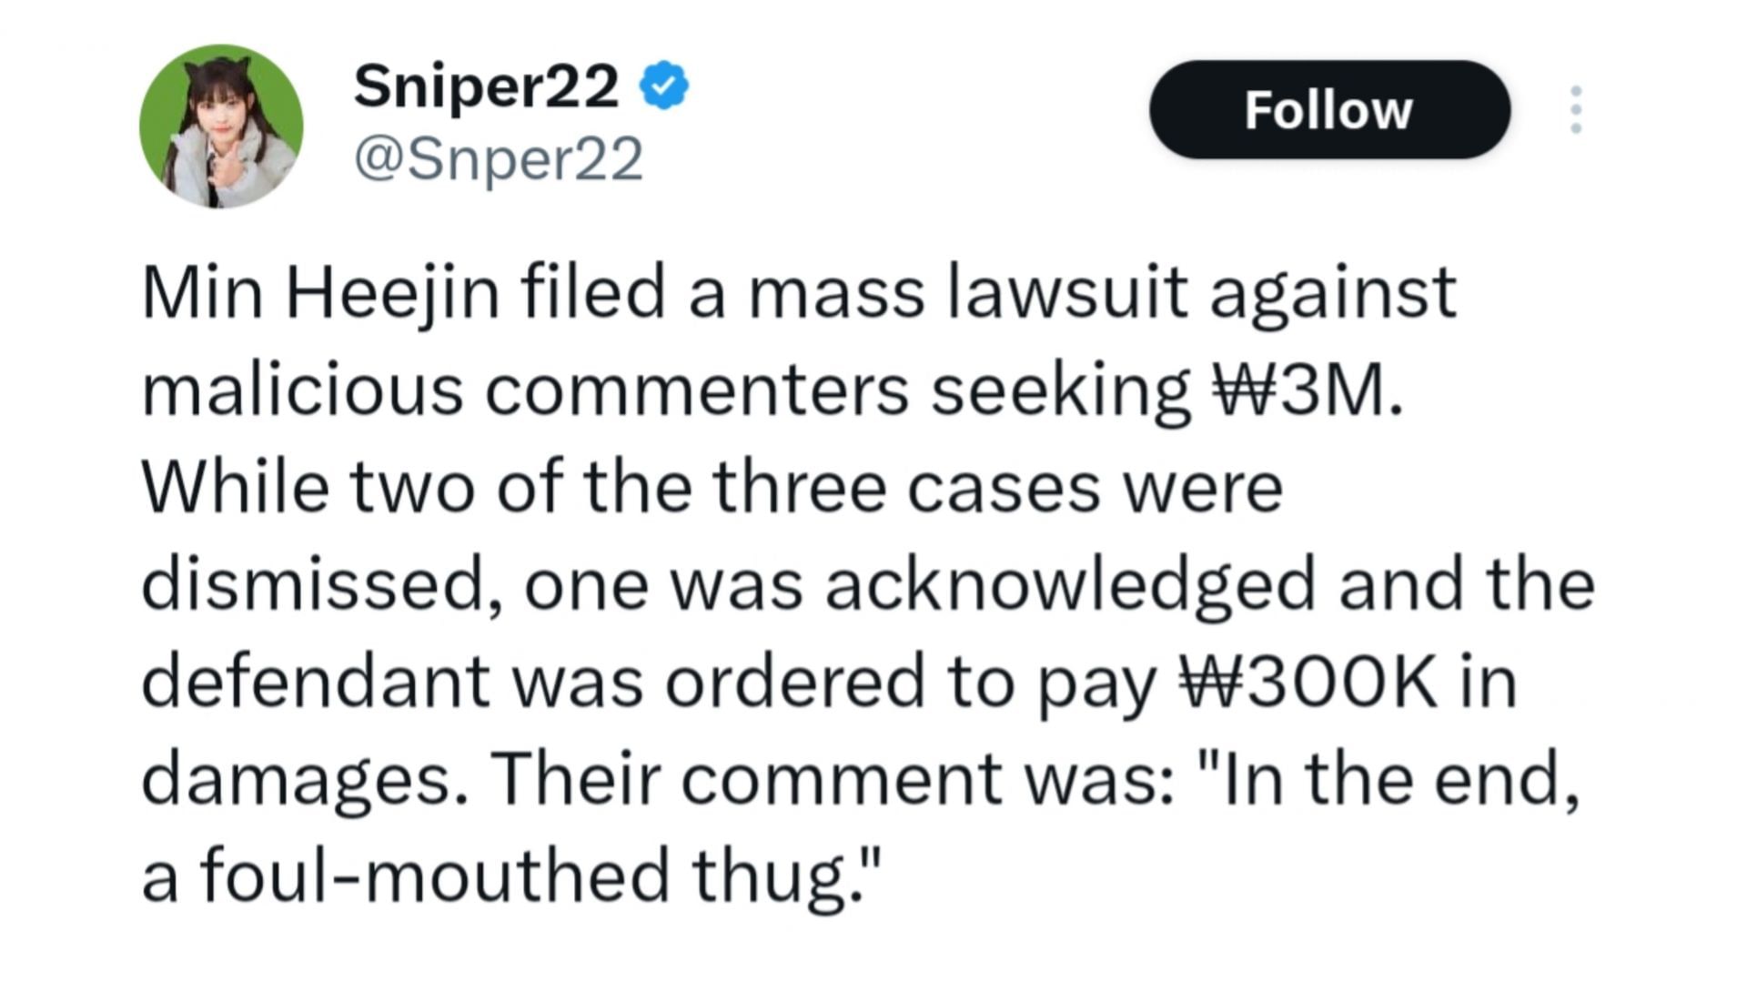Click the word "lawsuit" in the tweet
Viewport: 1747px width, 982px height.
(1066, 294)
